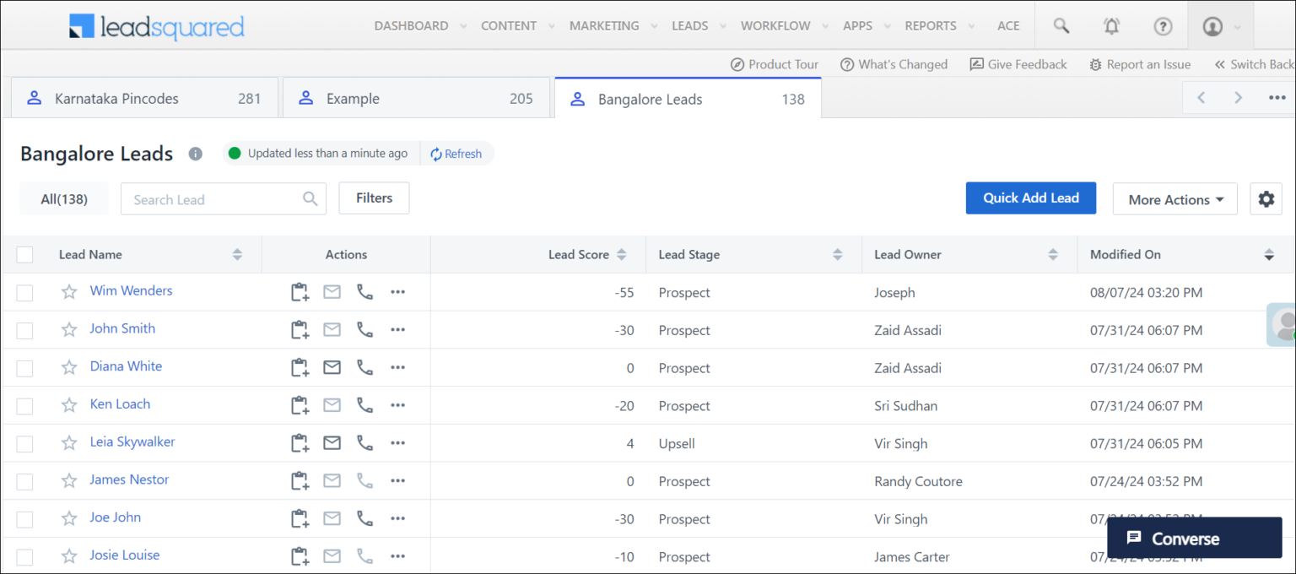This screenshot has width=1296, height=574.
Task: Star Leia Skywalker as a favorite lead
Action: 68,442
